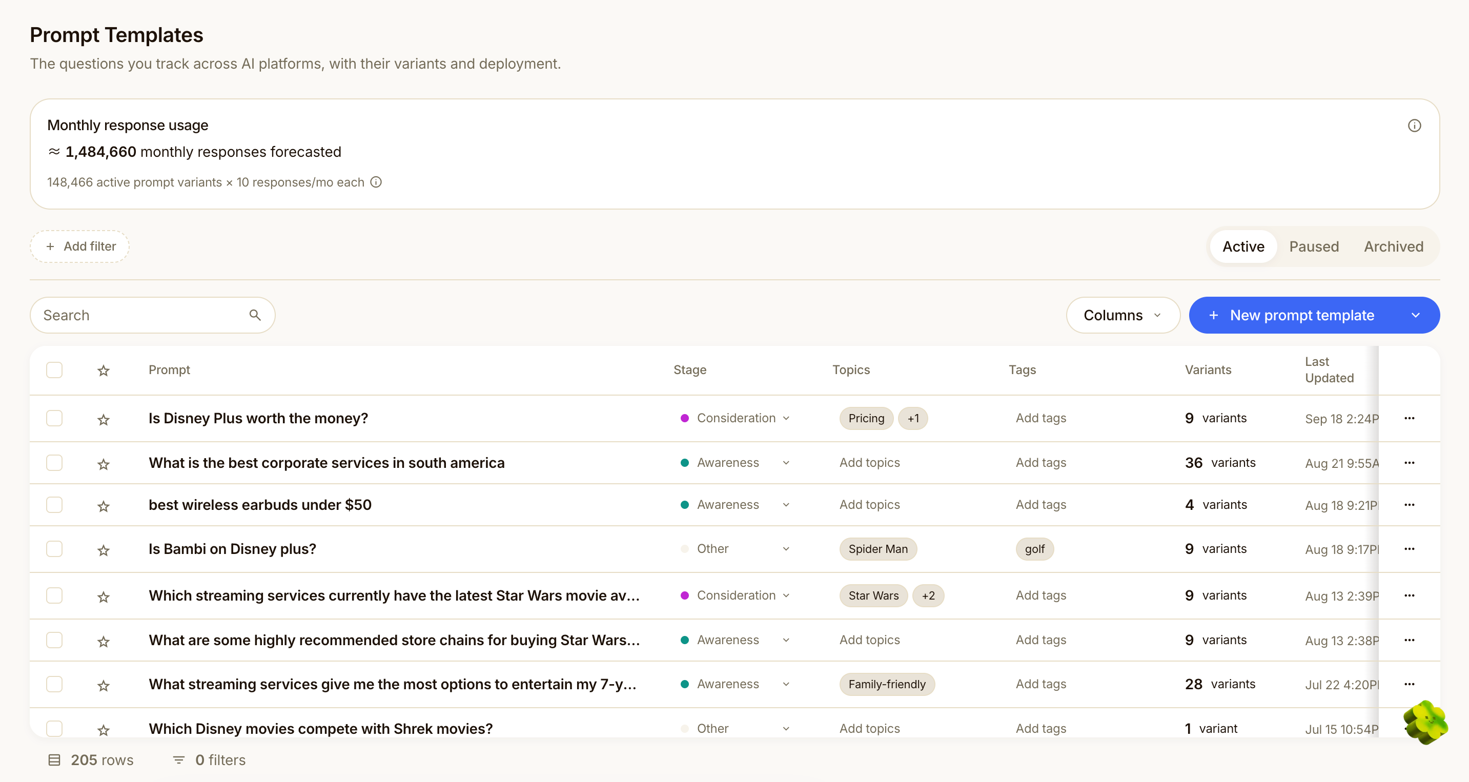This screenshot has width=1469, height=782.
Task: Open info icon on Monthly response usage card
Action: 1414,126
